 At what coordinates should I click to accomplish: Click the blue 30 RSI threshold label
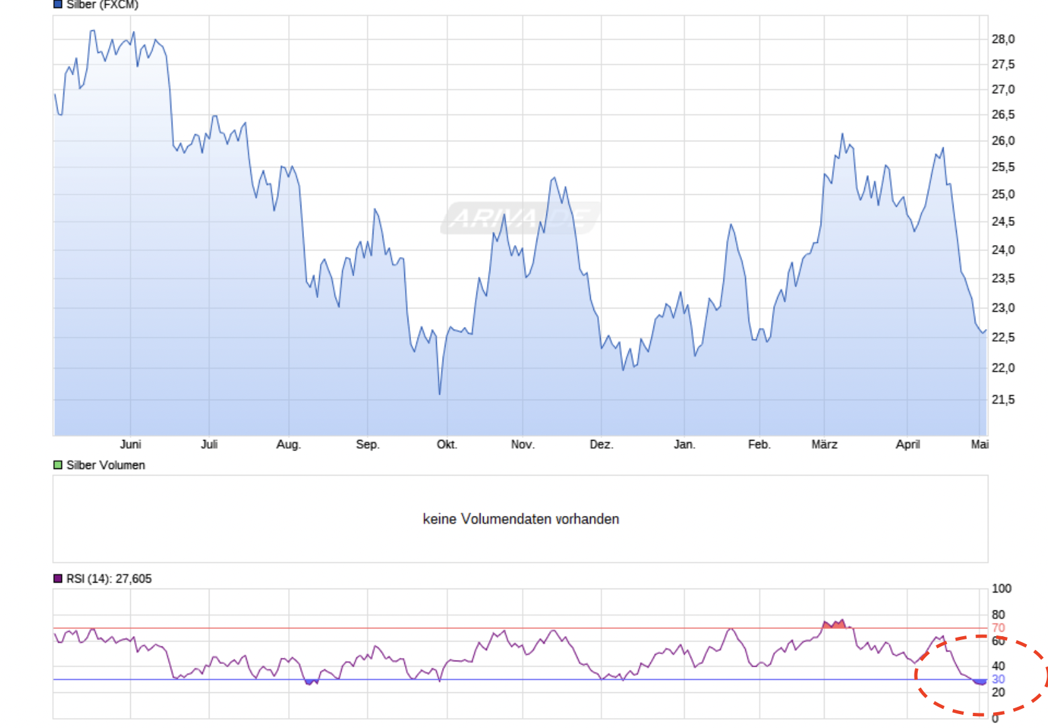pos(998,679)
